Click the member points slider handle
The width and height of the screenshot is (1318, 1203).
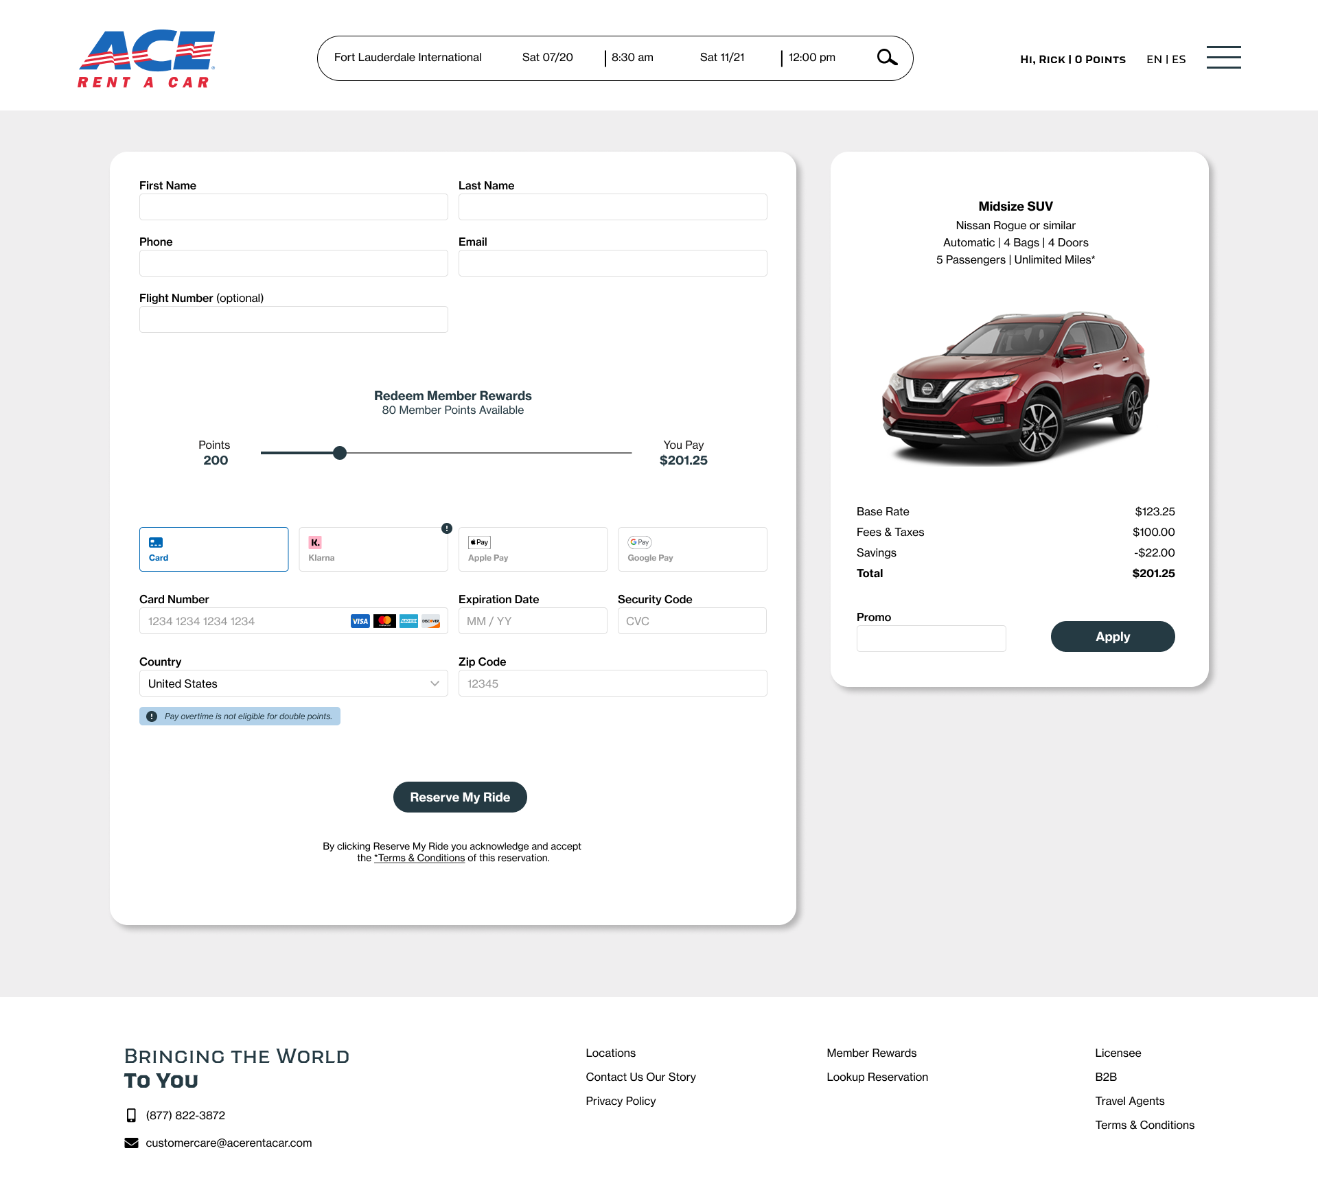[340, 453]
